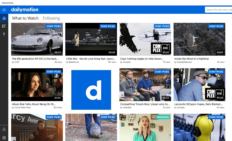Click the TRENDING badge on video
232x141 pixels.
click(163, 117)
